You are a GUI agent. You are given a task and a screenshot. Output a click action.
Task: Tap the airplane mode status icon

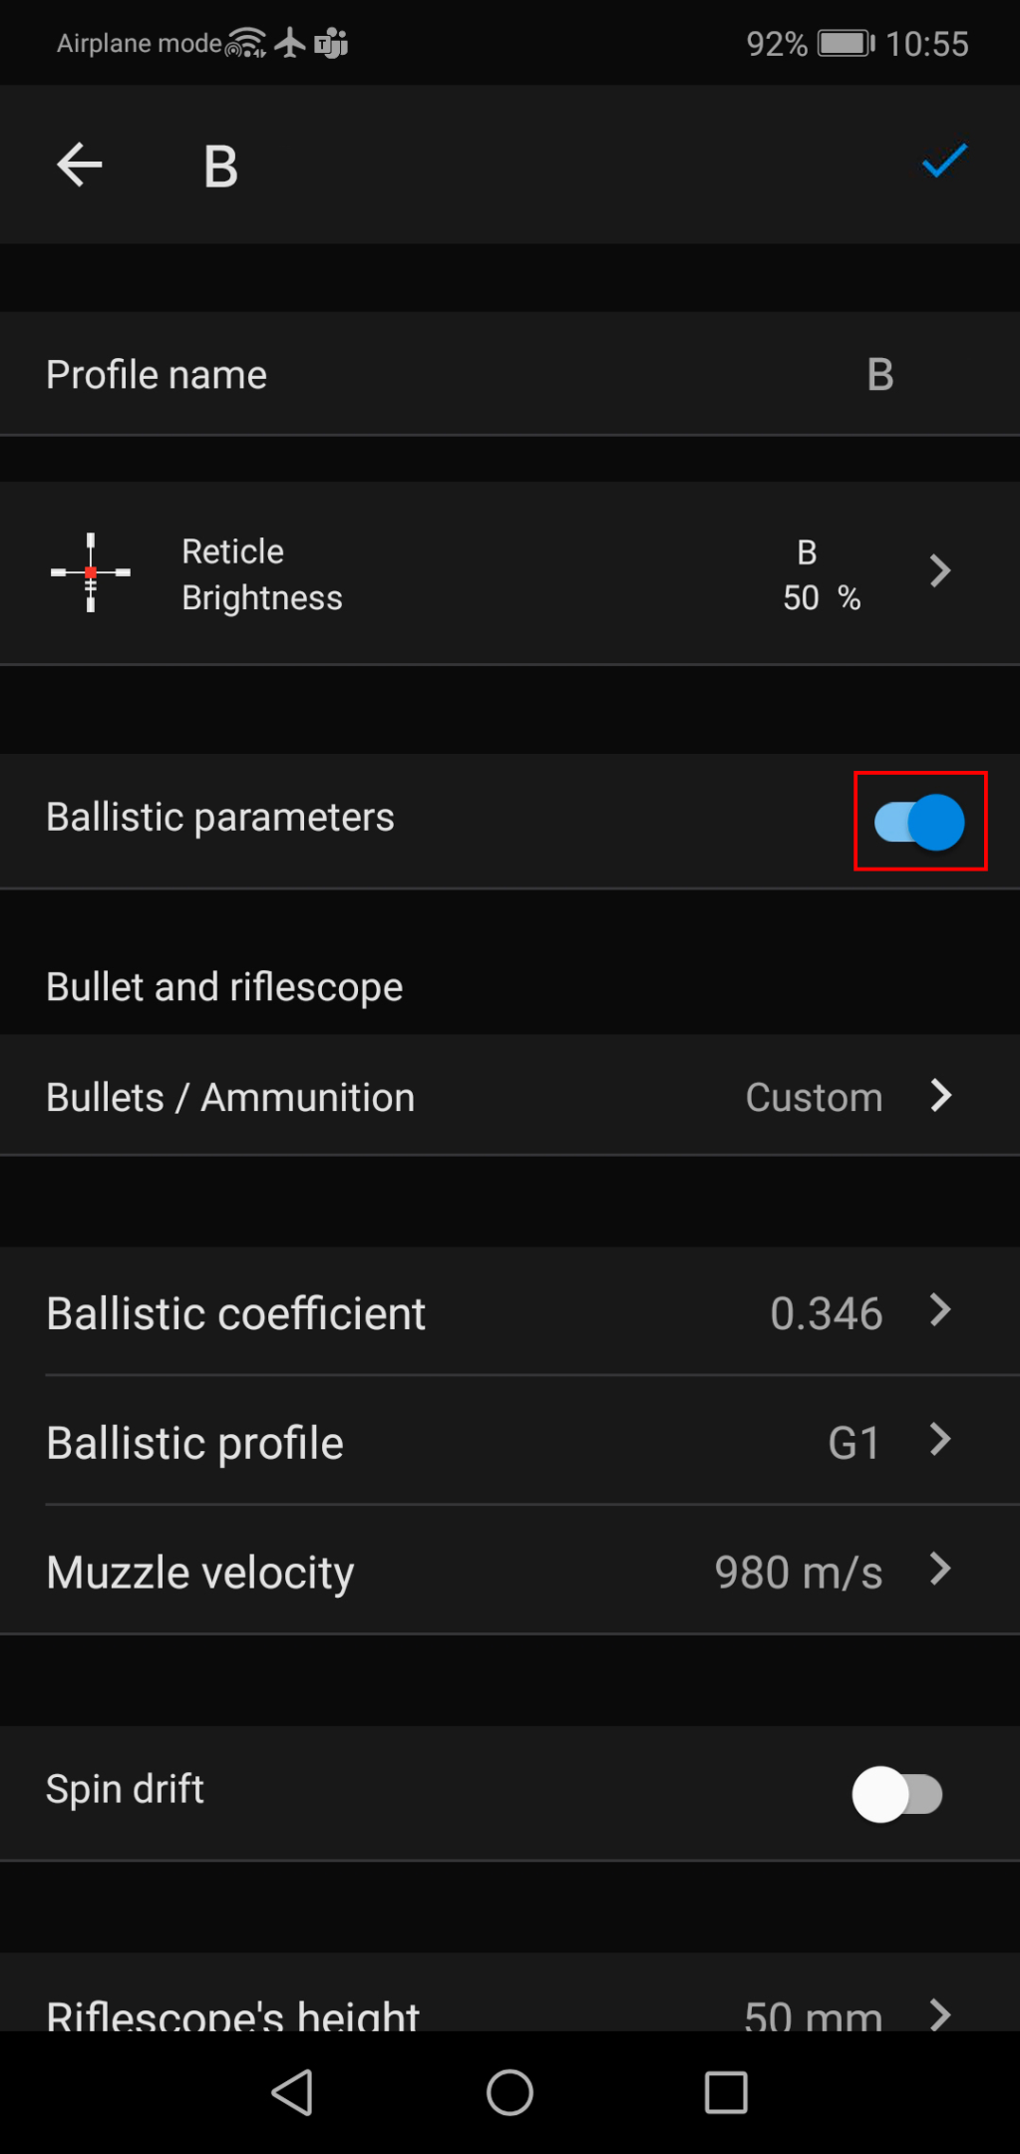click(x=290, y=43)
